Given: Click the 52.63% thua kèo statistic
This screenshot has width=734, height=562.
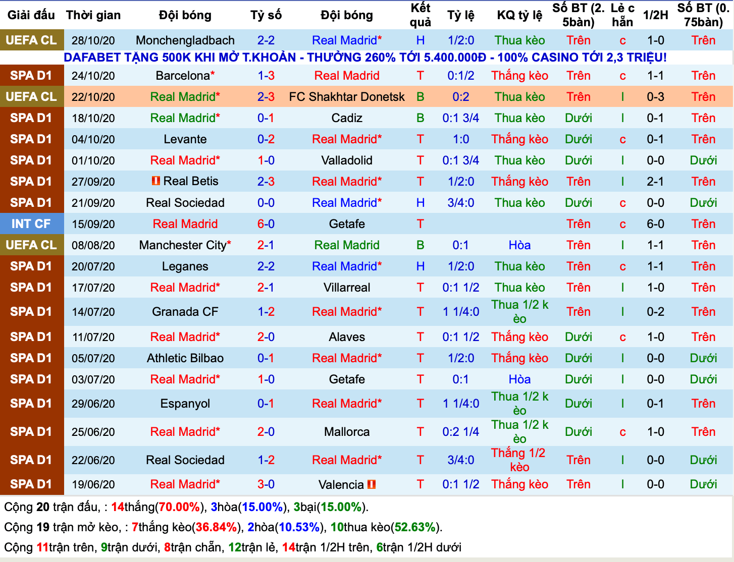Looking at the screenshot, I should 415,527.
